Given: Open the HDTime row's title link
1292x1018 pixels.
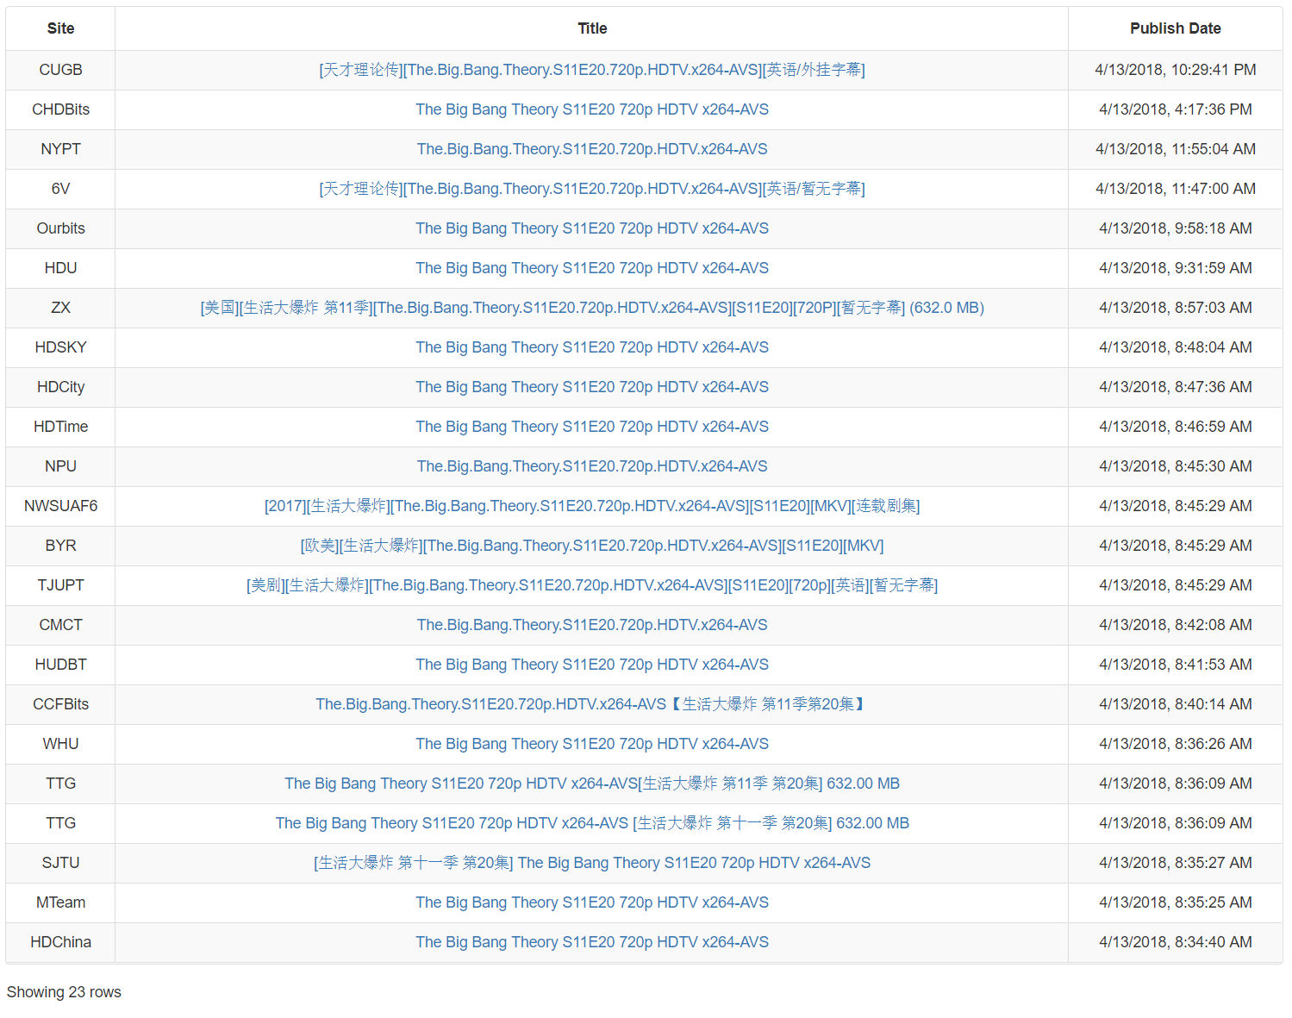Looking at the screenshot, I should tap(592, 427).
